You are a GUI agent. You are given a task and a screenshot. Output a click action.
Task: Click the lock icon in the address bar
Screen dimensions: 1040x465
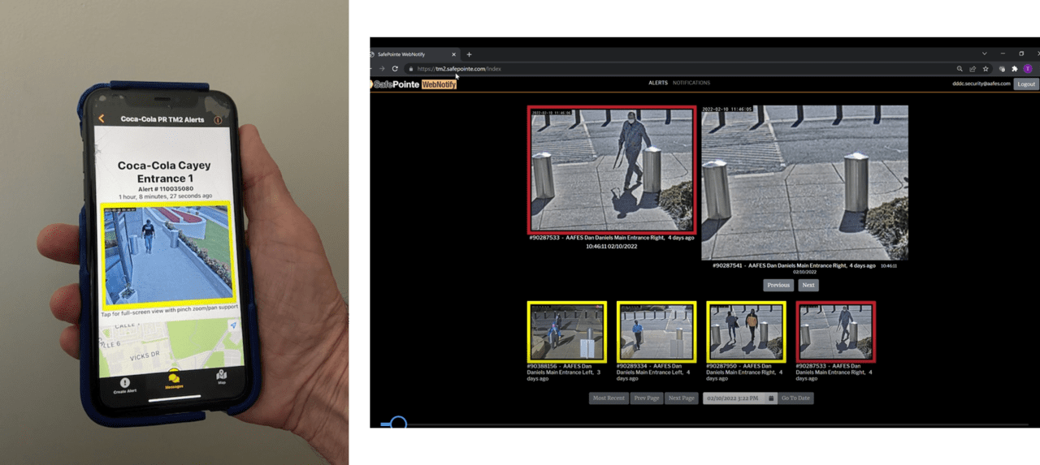[x=411, y=69]
